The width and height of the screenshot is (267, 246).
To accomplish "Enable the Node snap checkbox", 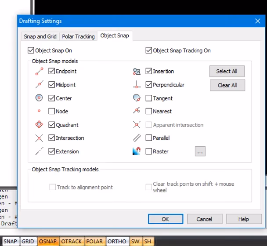I will click(x=51, y=111).
